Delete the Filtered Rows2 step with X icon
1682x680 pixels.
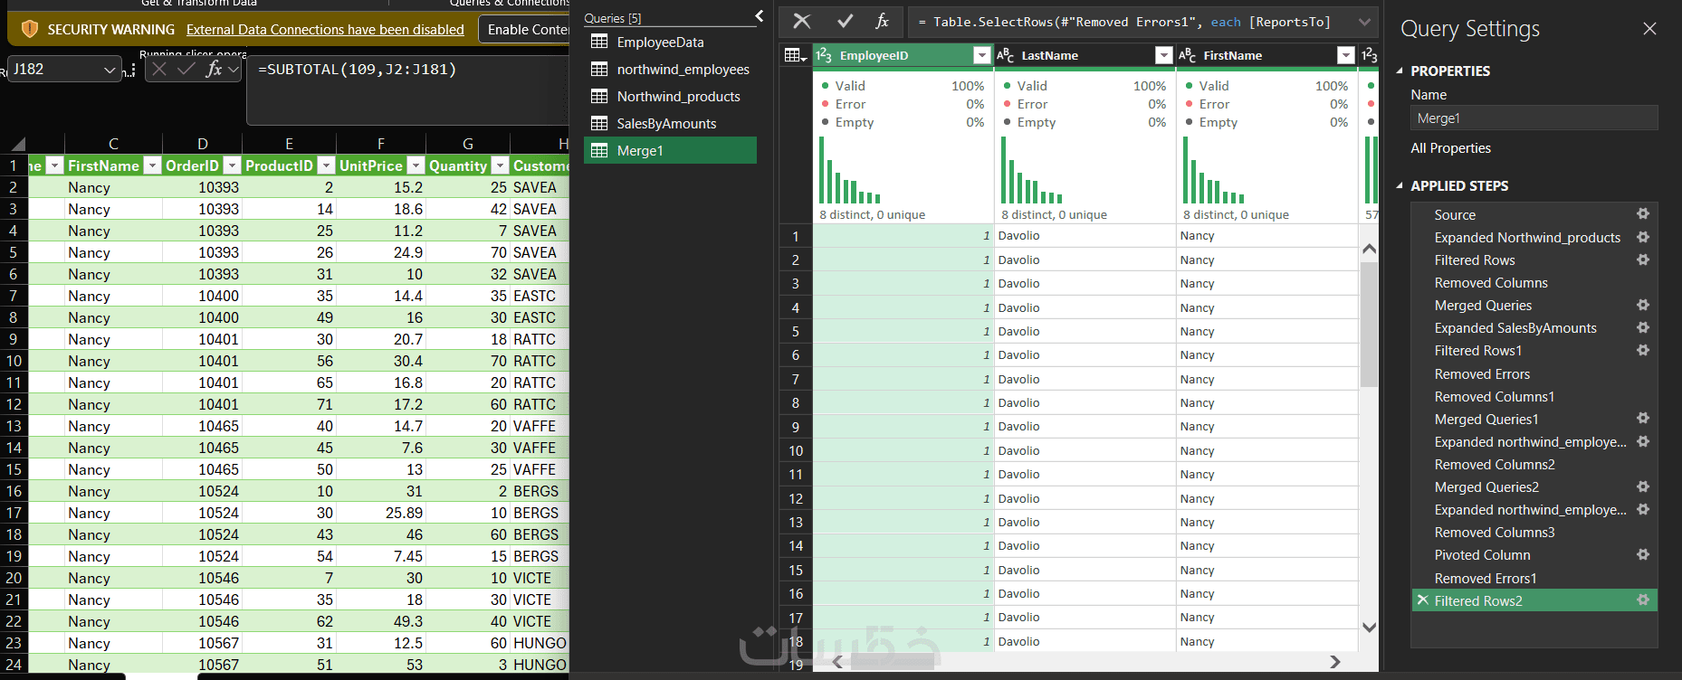click(x=1422, y=600)
